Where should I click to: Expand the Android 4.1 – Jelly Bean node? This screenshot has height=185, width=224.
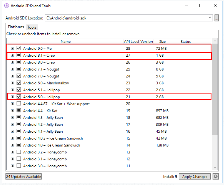point(13,131)
